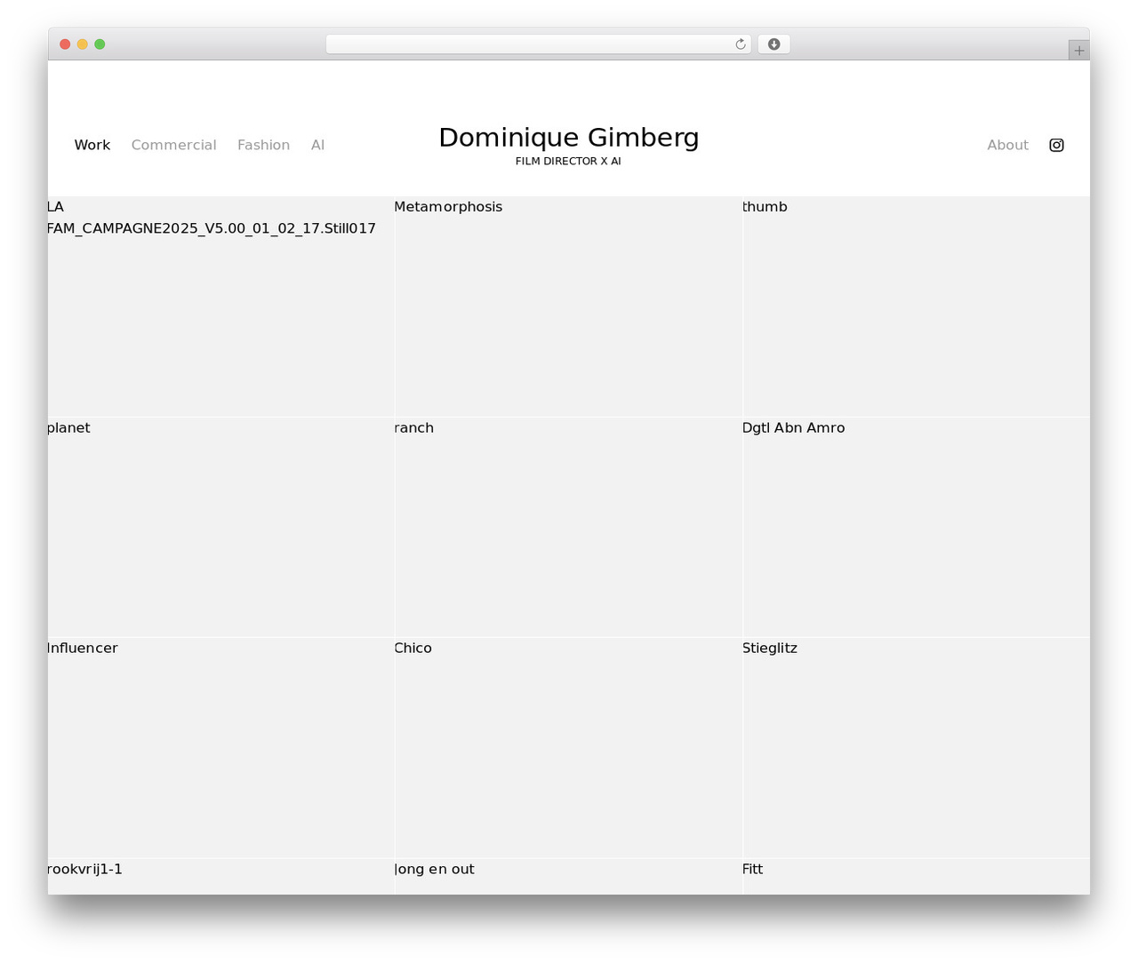Open the AI category
1138x963 pixels.
(x=317, y=145)
